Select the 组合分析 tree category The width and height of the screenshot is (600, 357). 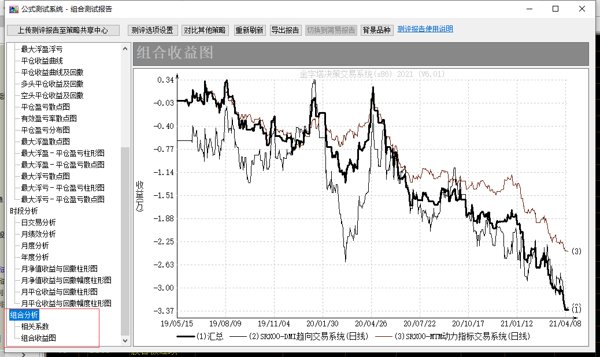coord(24,315)
